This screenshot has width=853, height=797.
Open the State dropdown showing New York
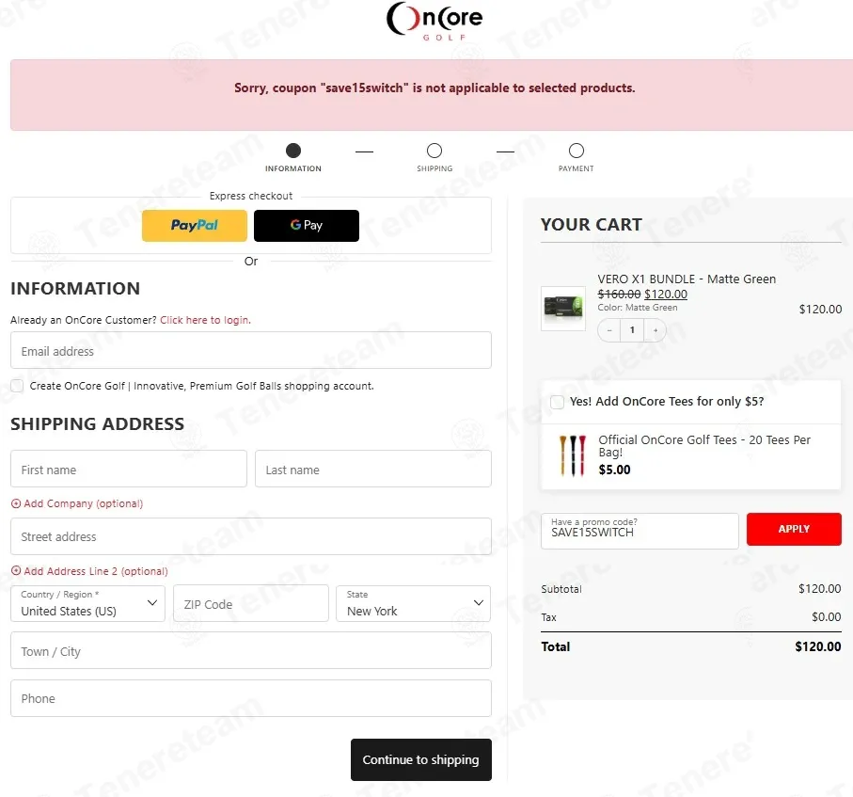pos(414,603)
